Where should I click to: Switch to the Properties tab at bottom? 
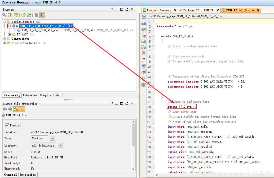28,175
